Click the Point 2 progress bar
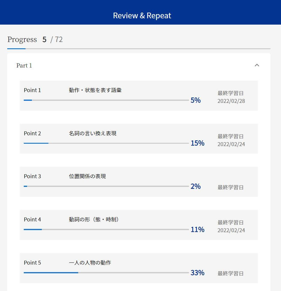Viewport: 281px width, 291px height. [106, 143]
